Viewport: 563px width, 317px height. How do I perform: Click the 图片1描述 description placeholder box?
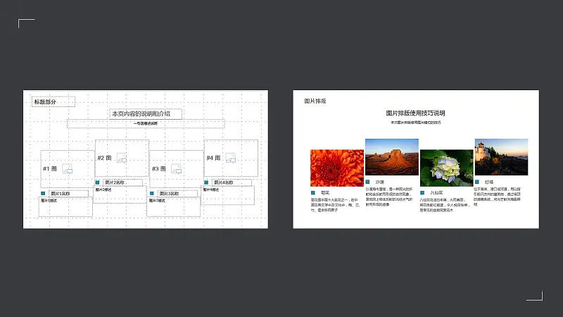pos(65,206)
